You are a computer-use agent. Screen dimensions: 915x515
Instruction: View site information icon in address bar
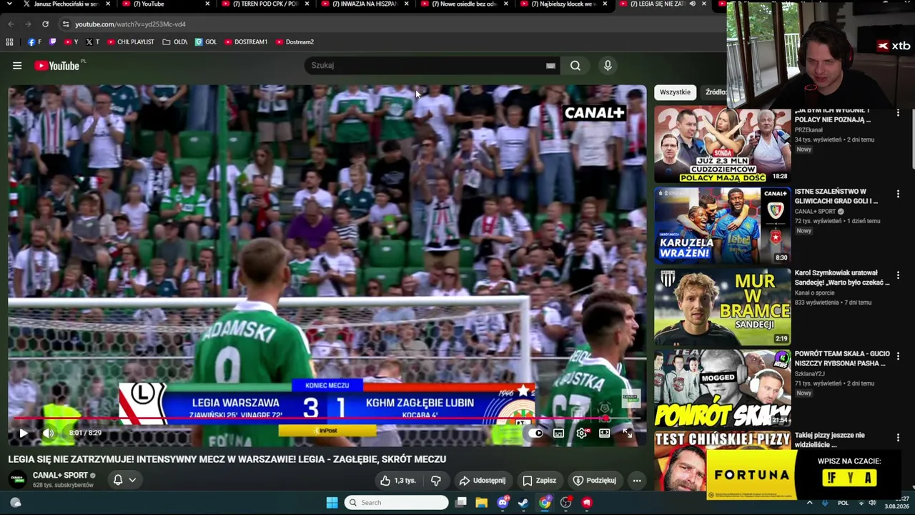pyautogui.click(x=66, y=24)
